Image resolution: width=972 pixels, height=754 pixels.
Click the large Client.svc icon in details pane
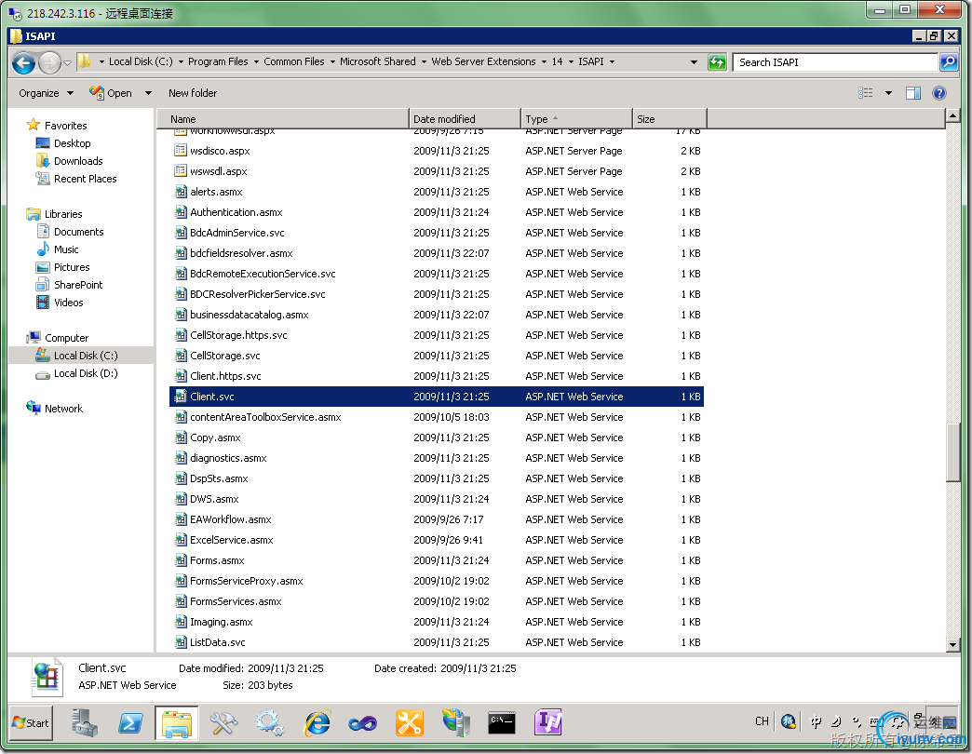pyautogui.click(x=47, y=677)
